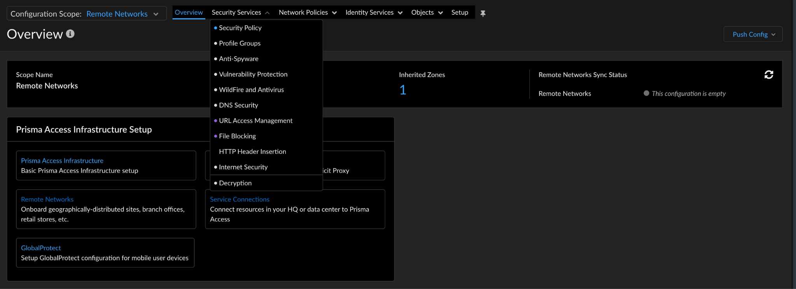This screenshot has height=289, width=796.
Task: Select File Blocking menu item
Action: pyautogui.click(x=266, y=136)
